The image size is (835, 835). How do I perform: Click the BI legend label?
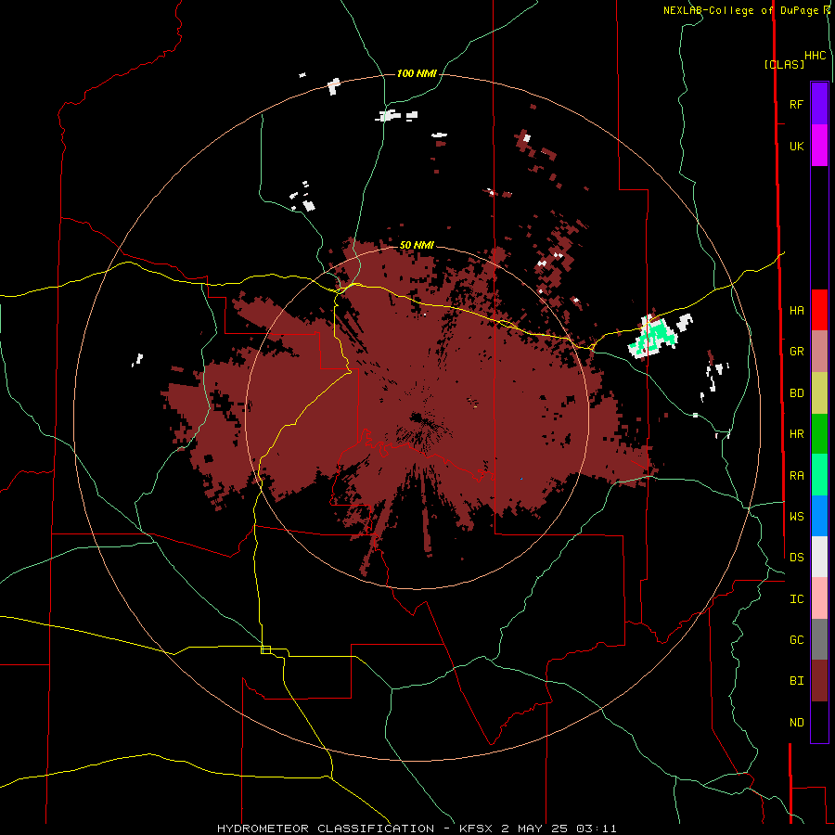796,681
